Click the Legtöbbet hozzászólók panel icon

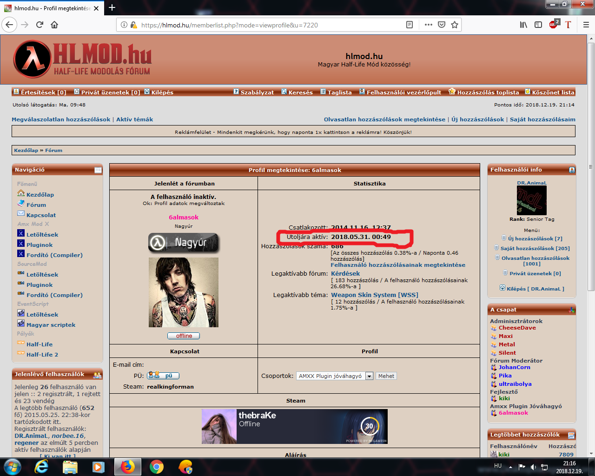[571, 435]
